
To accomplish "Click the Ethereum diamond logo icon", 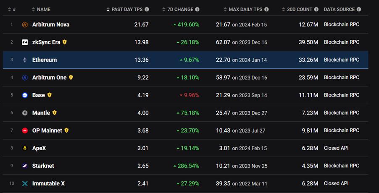I will click(25, 60).
